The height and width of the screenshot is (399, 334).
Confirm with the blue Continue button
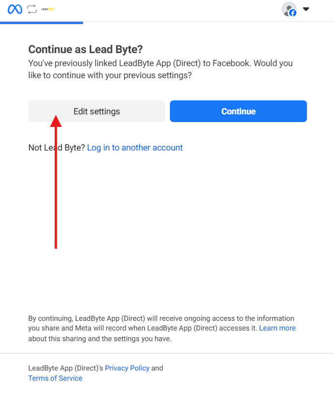point(238,111)
